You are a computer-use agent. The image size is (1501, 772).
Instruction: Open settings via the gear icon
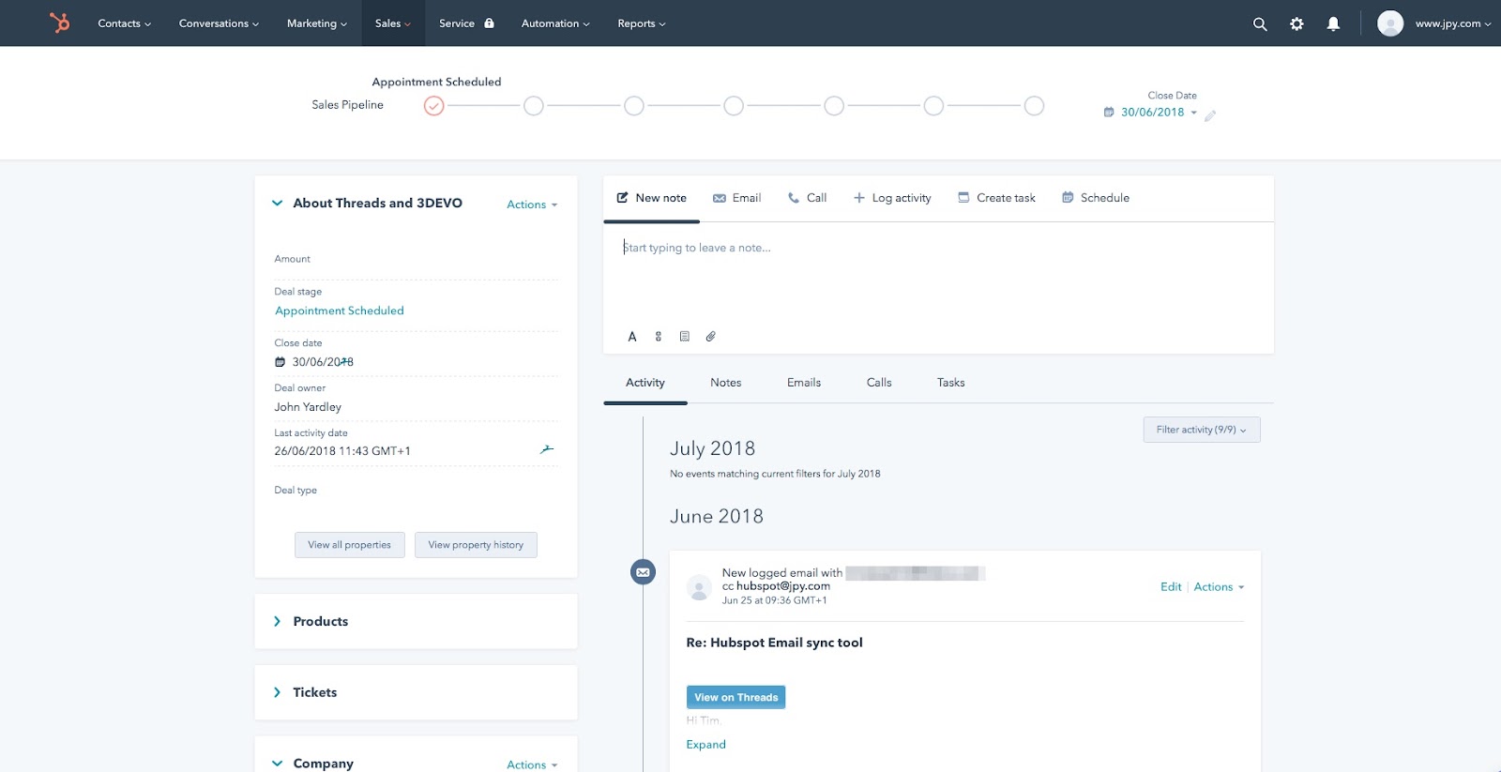point(1296,23)
